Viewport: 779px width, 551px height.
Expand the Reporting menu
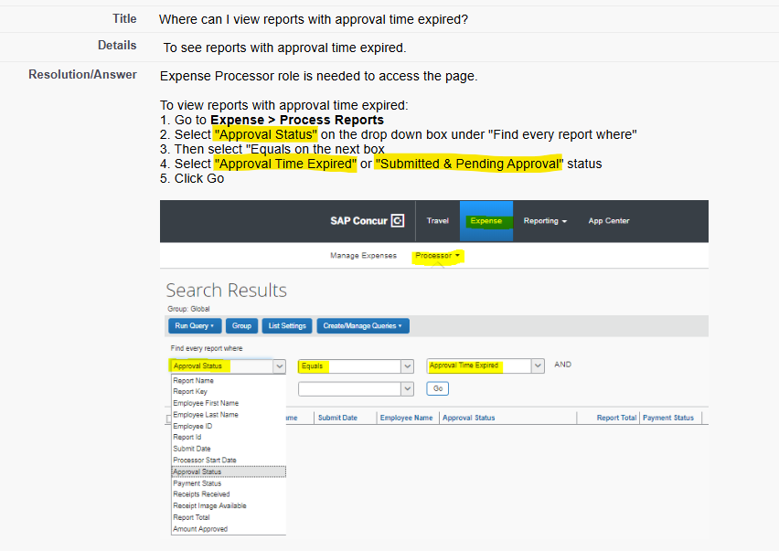(x=545, y=221)
